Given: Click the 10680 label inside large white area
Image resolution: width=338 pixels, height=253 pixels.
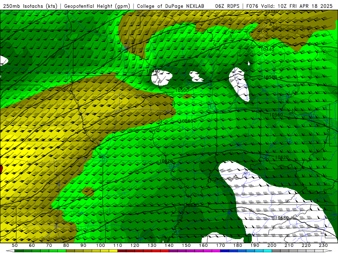Looking at the screenshot, I should click(282, 218).
